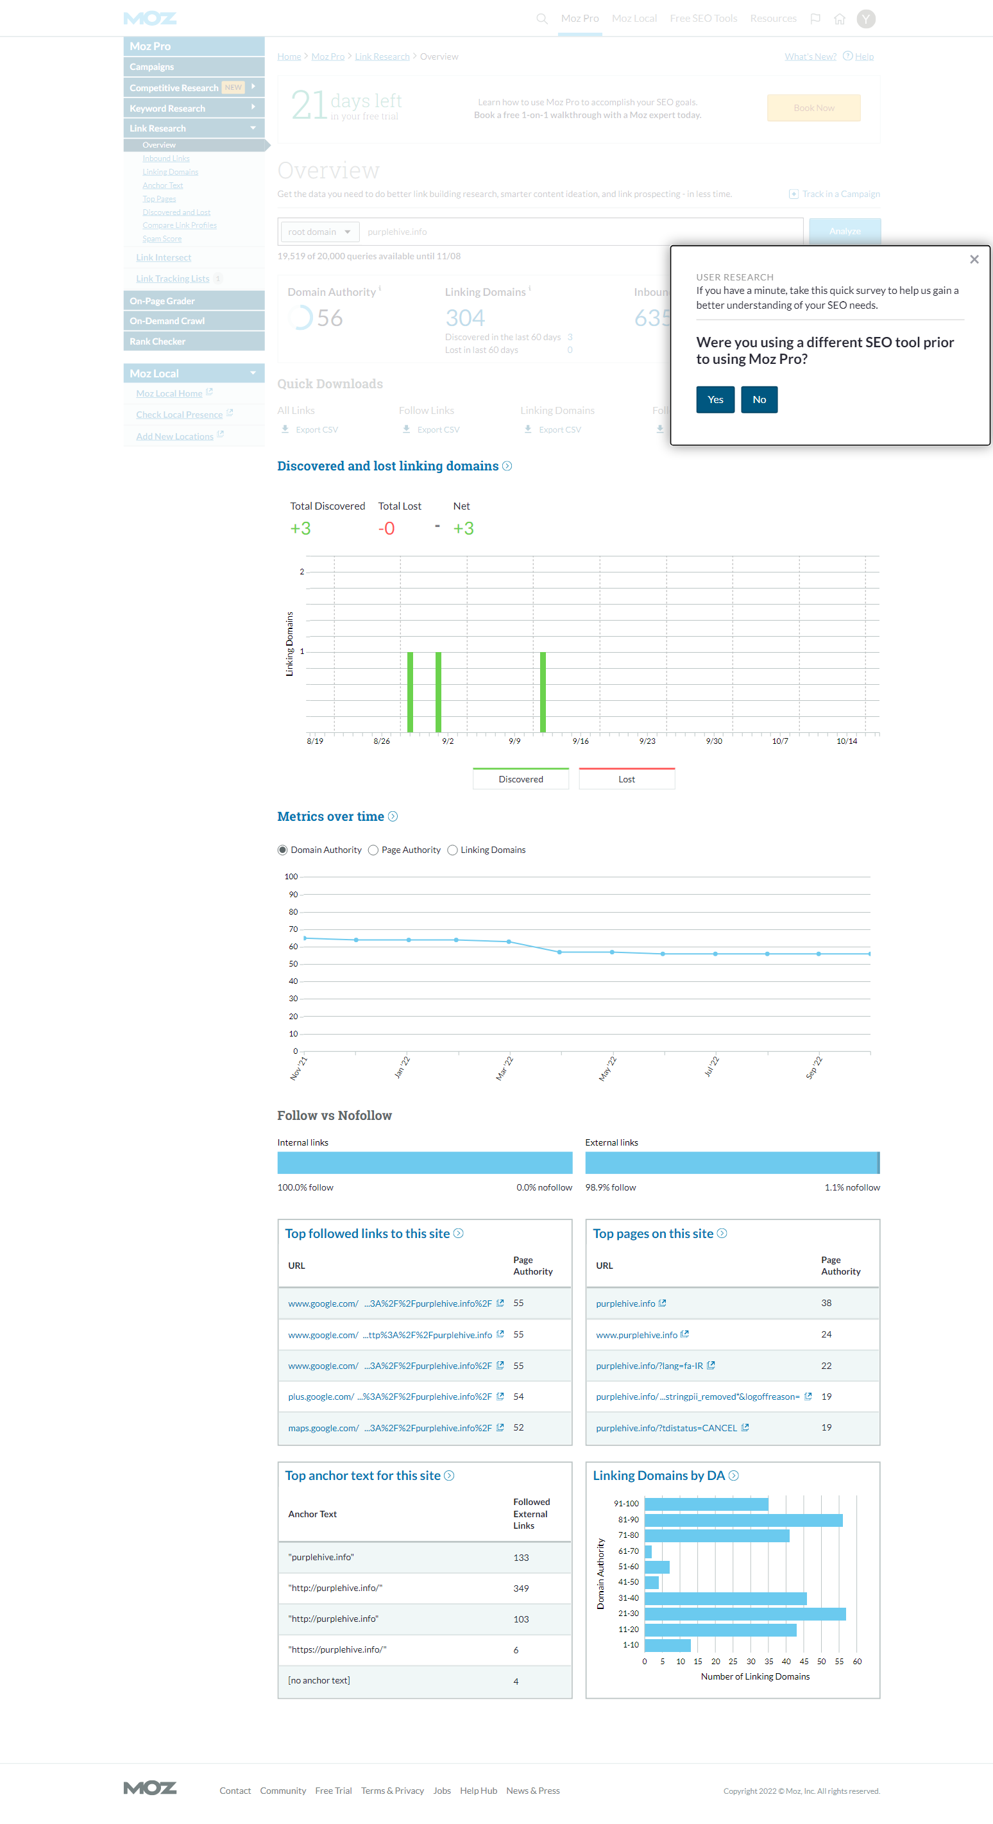This screenshot has height=1824, width=993.
Task: Go to the home icon in header
Action: [840, 19]
